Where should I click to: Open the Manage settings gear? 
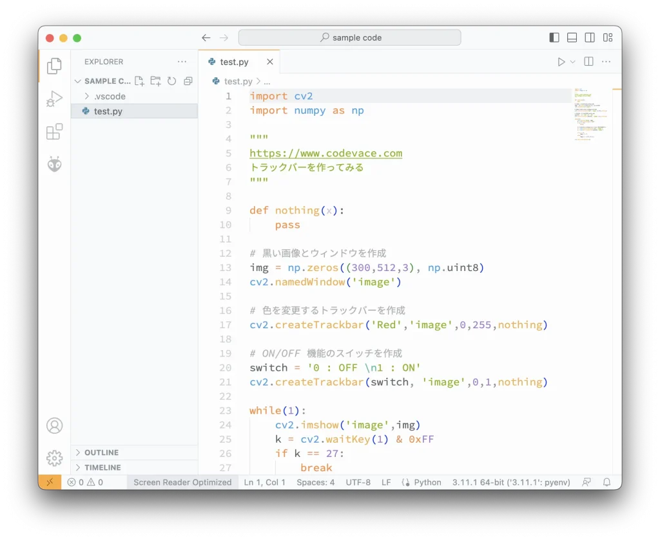[x=54, y=458]
